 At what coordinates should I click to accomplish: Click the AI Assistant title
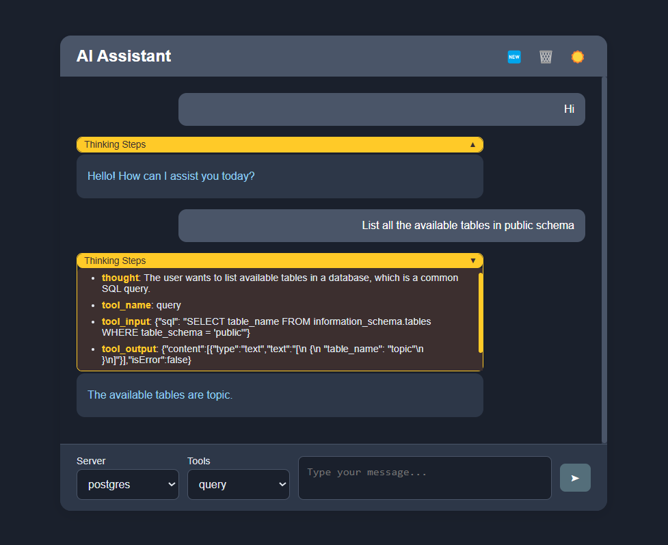pos(124,56)
